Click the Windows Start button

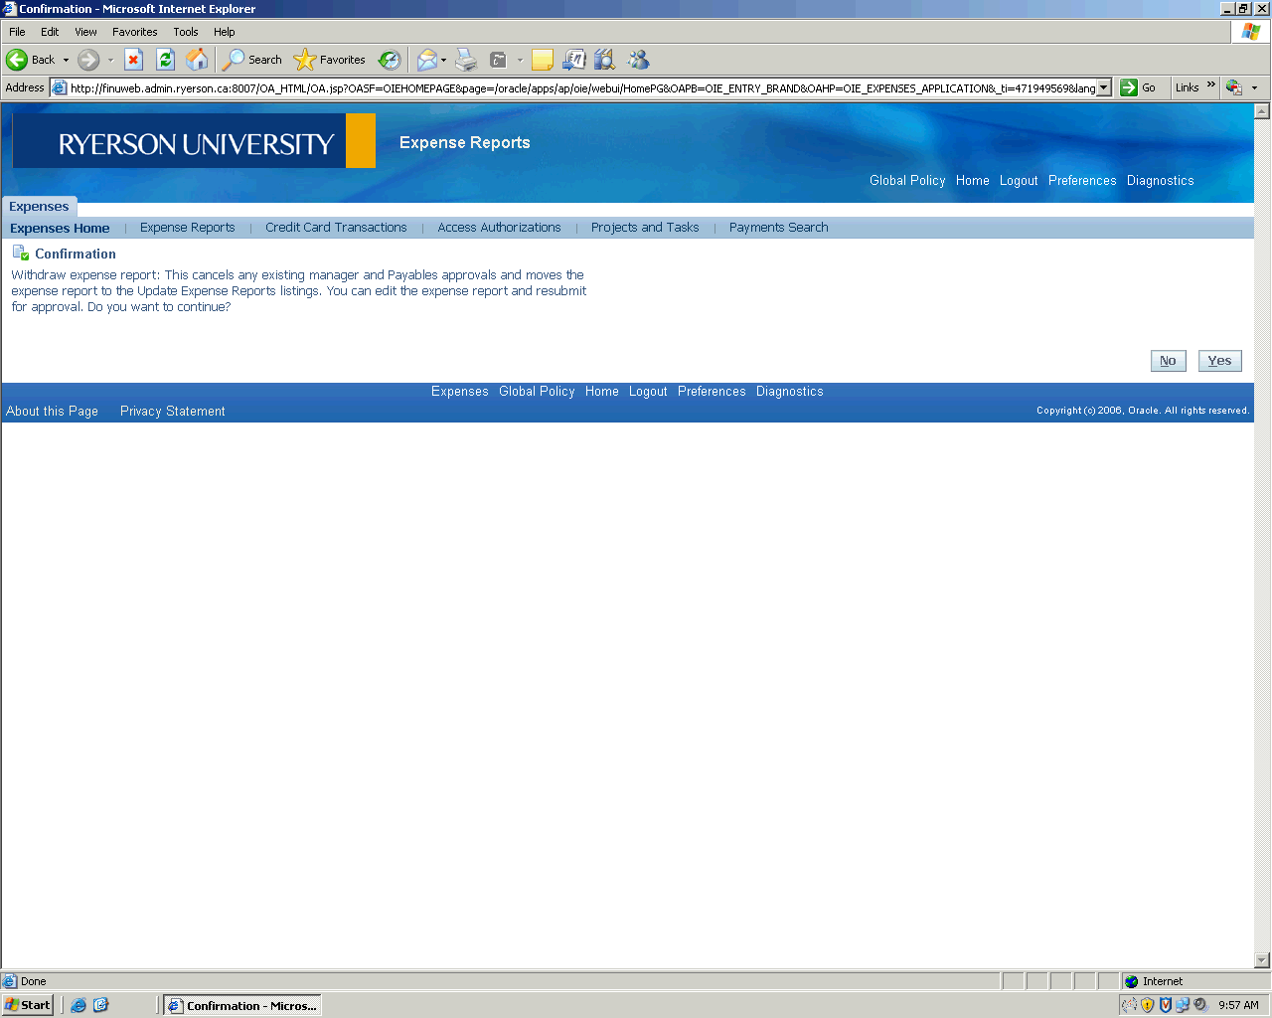click(28, 1005)
